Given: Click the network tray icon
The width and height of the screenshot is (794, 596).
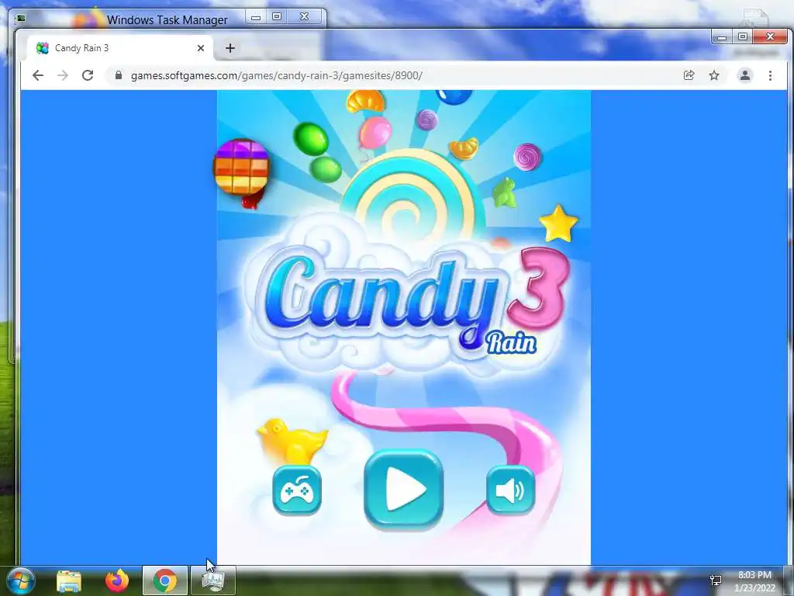Looking at the screenshot, I should coord(716,581).
